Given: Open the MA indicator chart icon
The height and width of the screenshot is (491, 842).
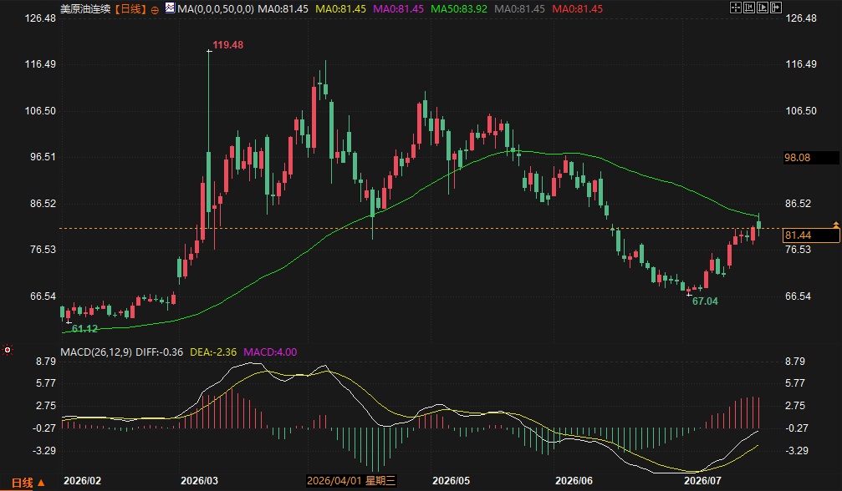Looking at the screenshot, I should coord(170,8).
